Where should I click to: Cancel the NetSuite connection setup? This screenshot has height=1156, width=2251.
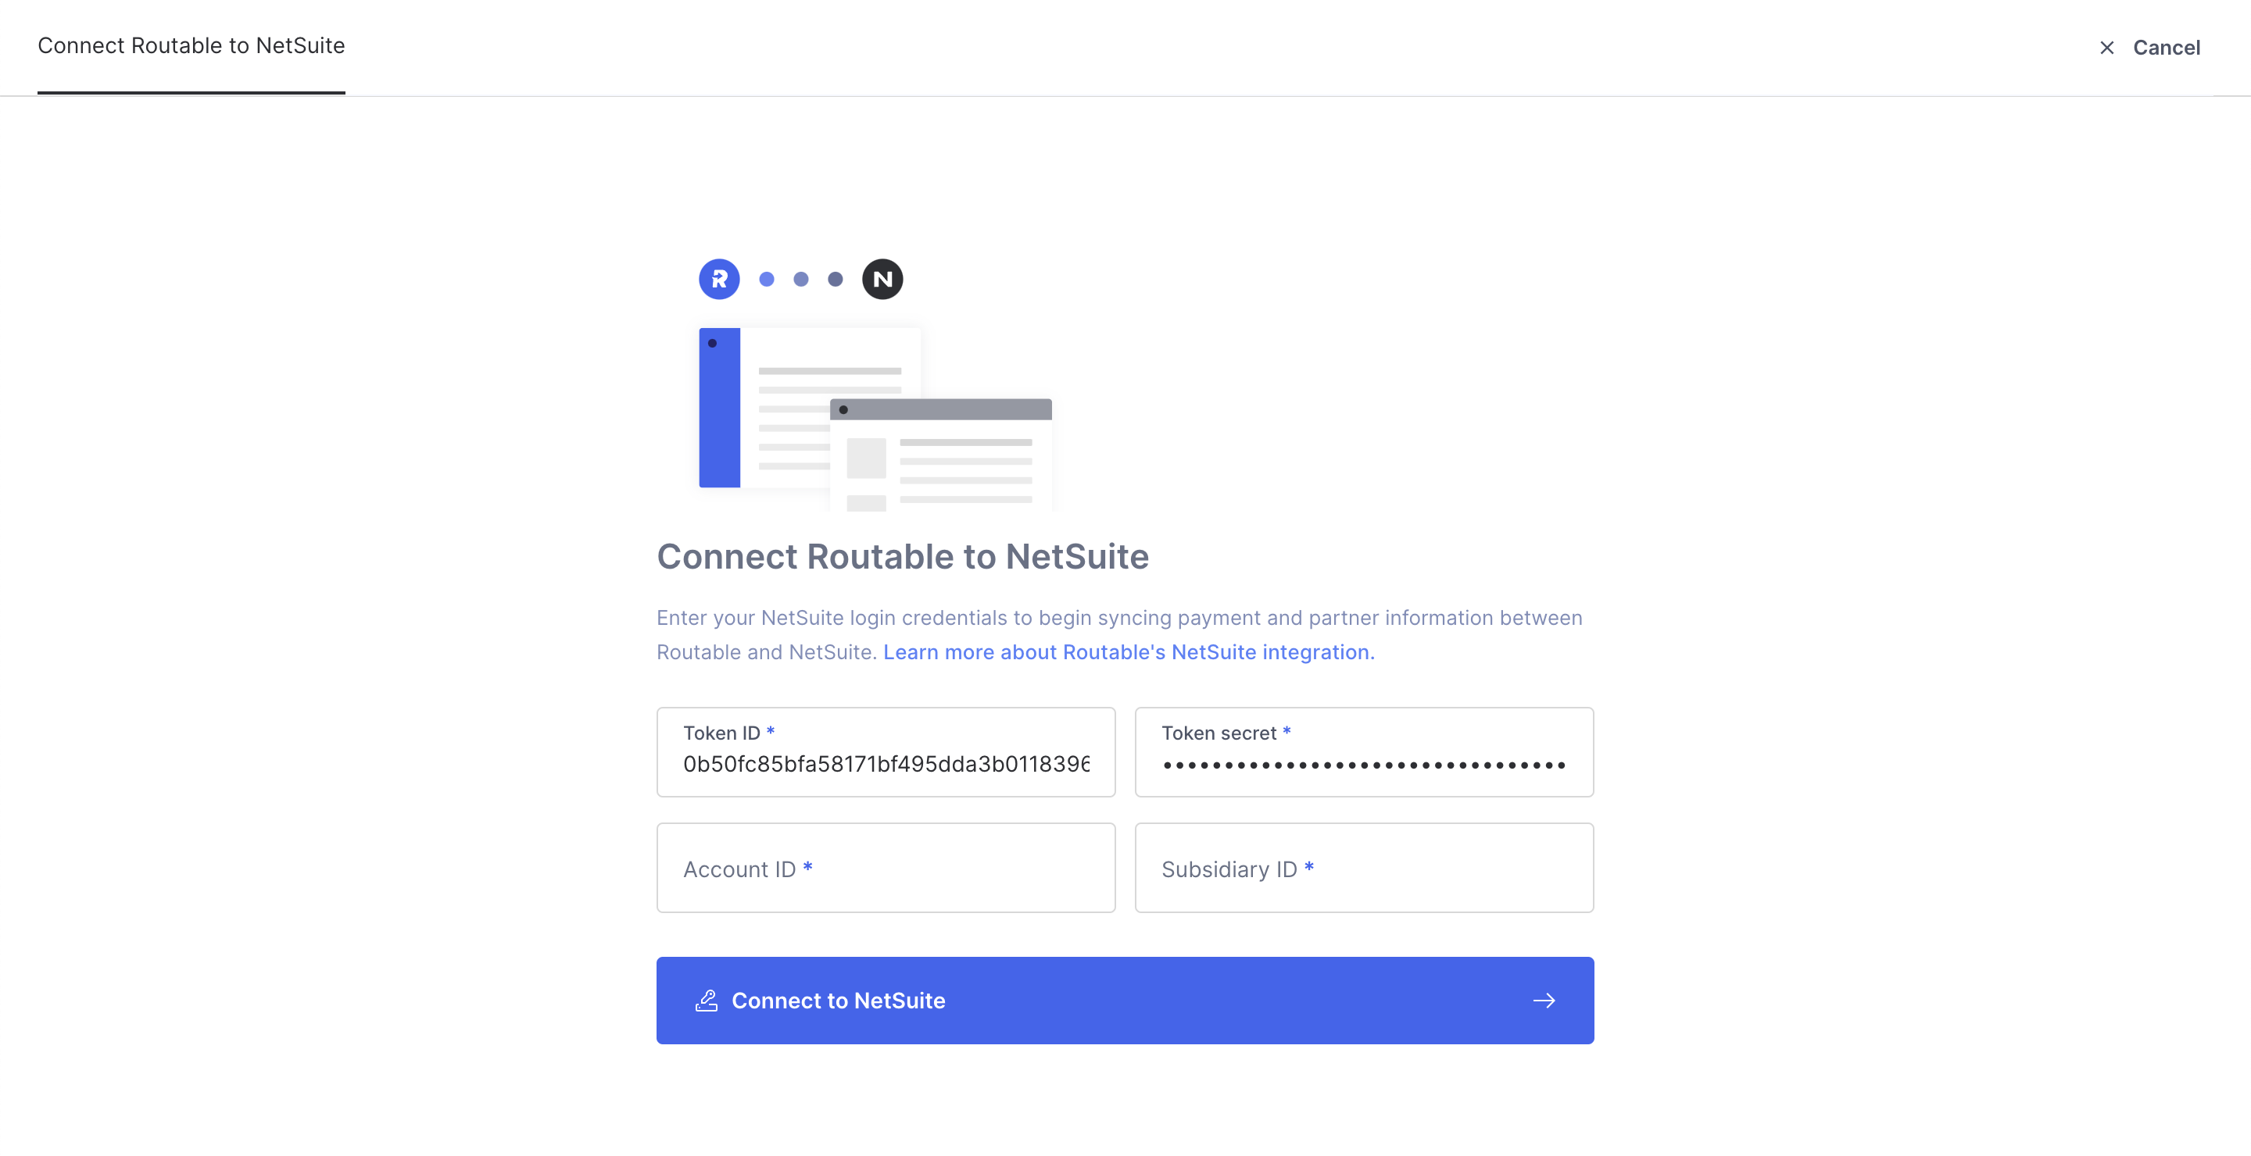pyautogui.click(x=2167, y=47)
